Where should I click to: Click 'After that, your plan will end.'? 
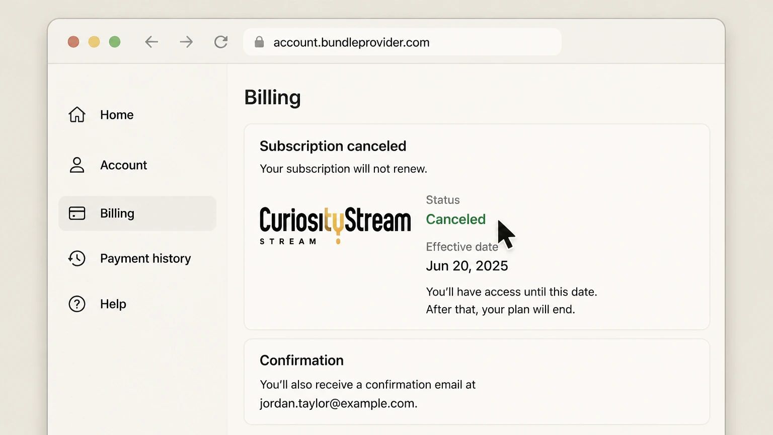coord(500,309)
